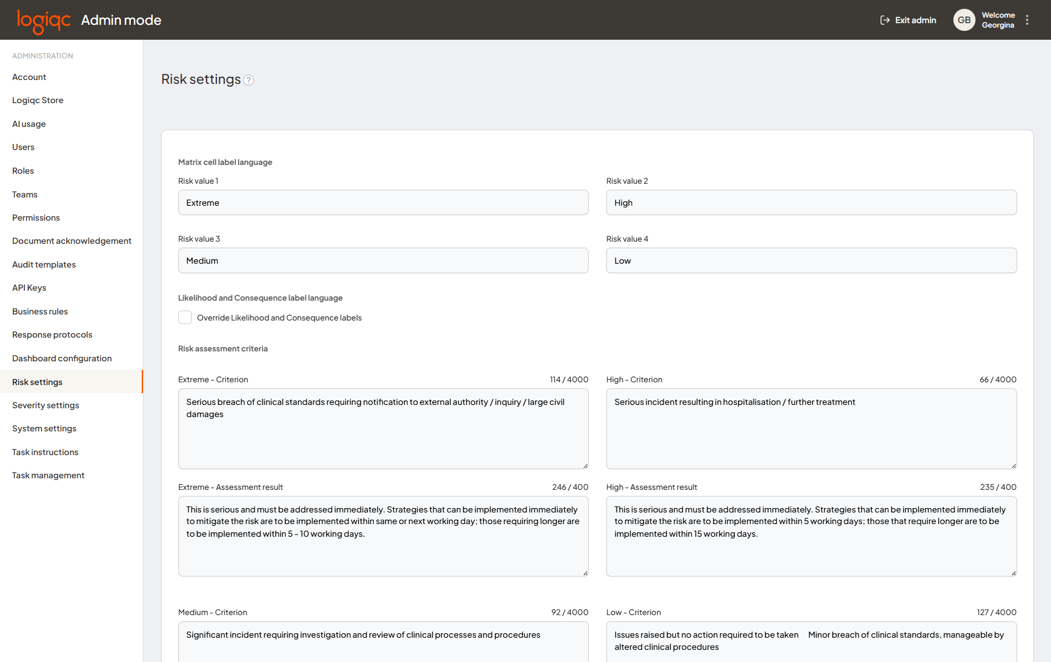
Task: Edit the High - Assessment result text
Action: tap(811, 536)
